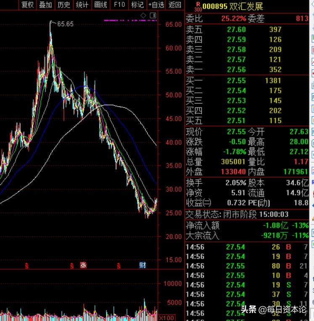Click the magenta dashed indicator line
This screenshot has width=314, height=321.
130,21
